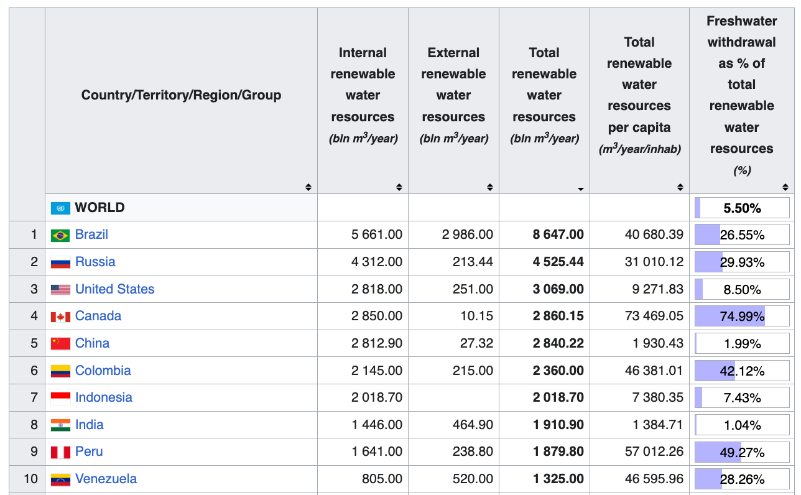Image resolution: width=801 pixels, height=495 pixels.
Task: Select United States total 3 069.00
Action: coord(558,289)
